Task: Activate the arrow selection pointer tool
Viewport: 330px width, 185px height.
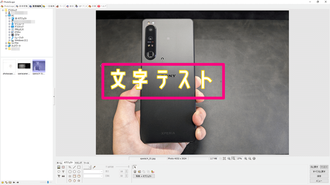Action: (135, 167)
